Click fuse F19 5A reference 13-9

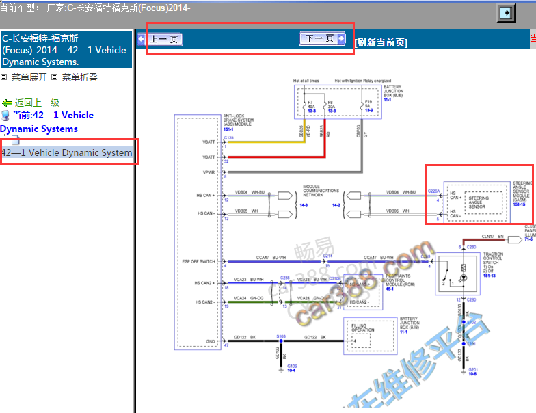[x=369, y=110]
